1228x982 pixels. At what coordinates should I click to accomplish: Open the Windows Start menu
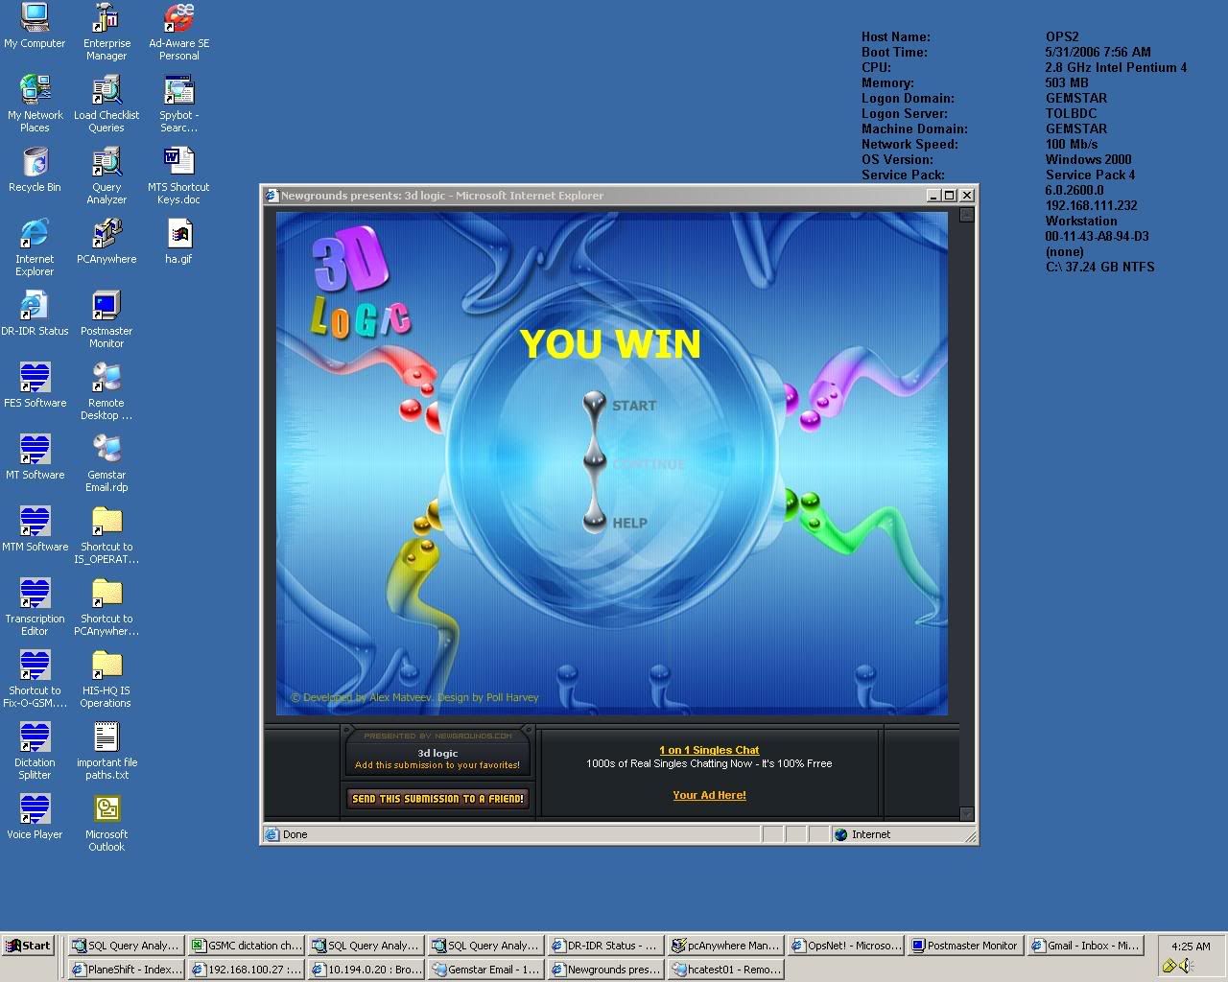pyautogui.click(x=28, y=946)
